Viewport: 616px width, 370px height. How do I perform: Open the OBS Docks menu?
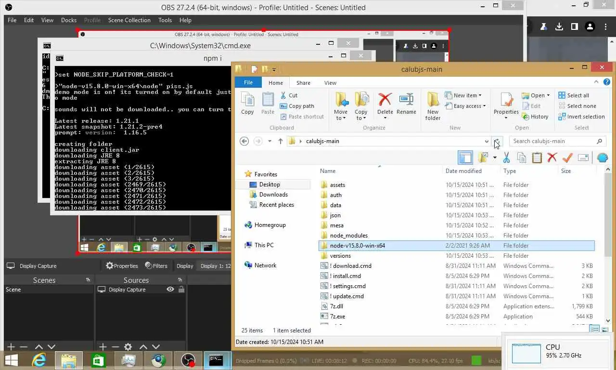69,20
